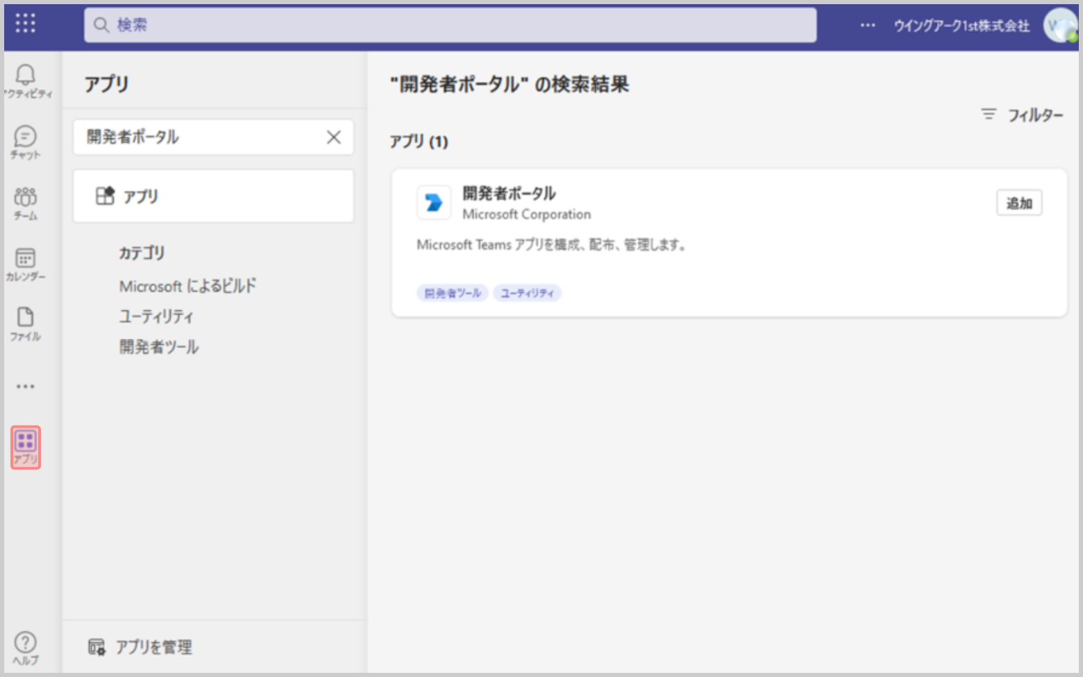Choose Microsoft によるビルド category
The image size is (1083, 677).
[187, 286]
